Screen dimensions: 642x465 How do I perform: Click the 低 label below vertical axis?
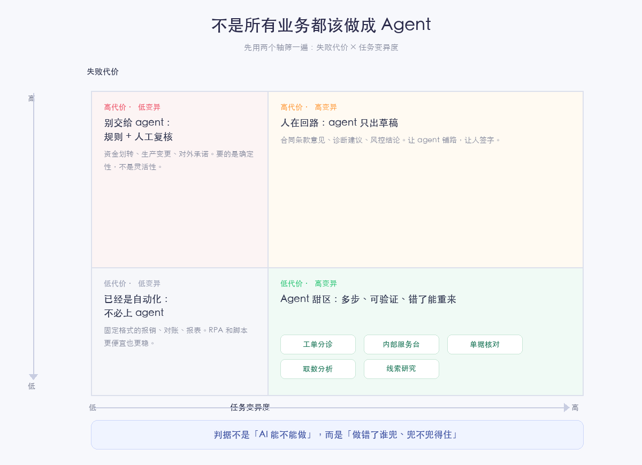point(32,386)
